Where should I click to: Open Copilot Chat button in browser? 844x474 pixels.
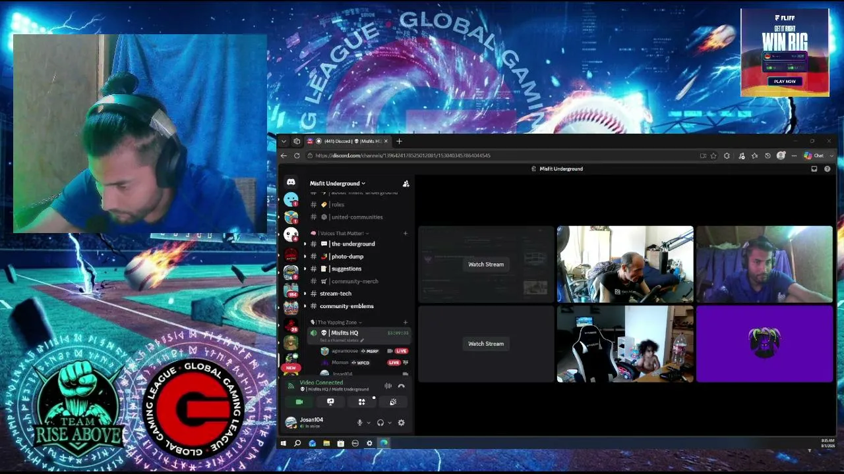click(814, 156)
